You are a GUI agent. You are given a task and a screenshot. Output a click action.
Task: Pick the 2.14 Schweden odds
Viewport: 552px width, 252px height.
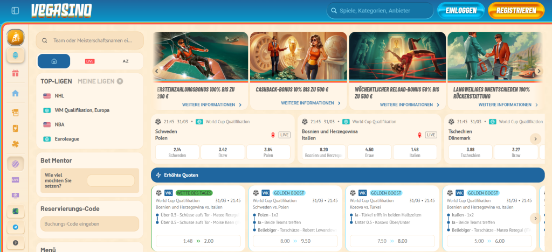pyautogui.click(x=176, y=152)
